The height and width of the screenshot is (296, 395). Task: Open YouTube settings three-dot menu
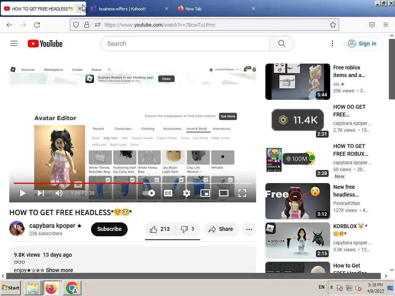click(332, 44)
